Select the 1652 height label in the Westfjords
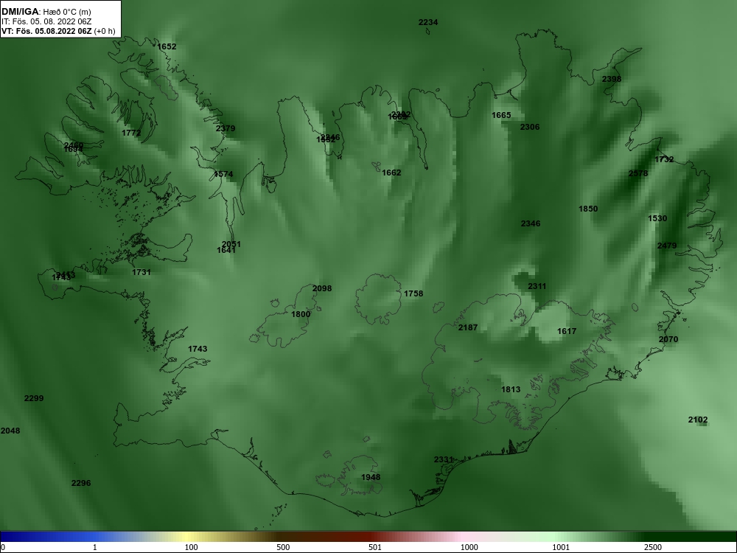The image size is (737, 553). point(167,46)
